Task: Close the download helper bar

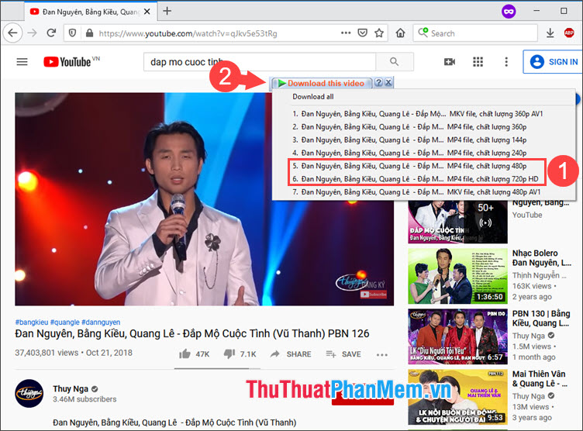Action: point(388,82)
